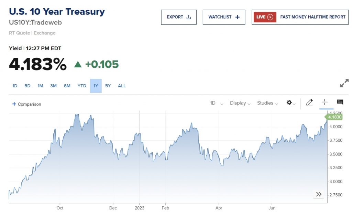The width and height of the screenshot is (352, 216).
Task: Select the 1M time range
Action: pos(40,86)
